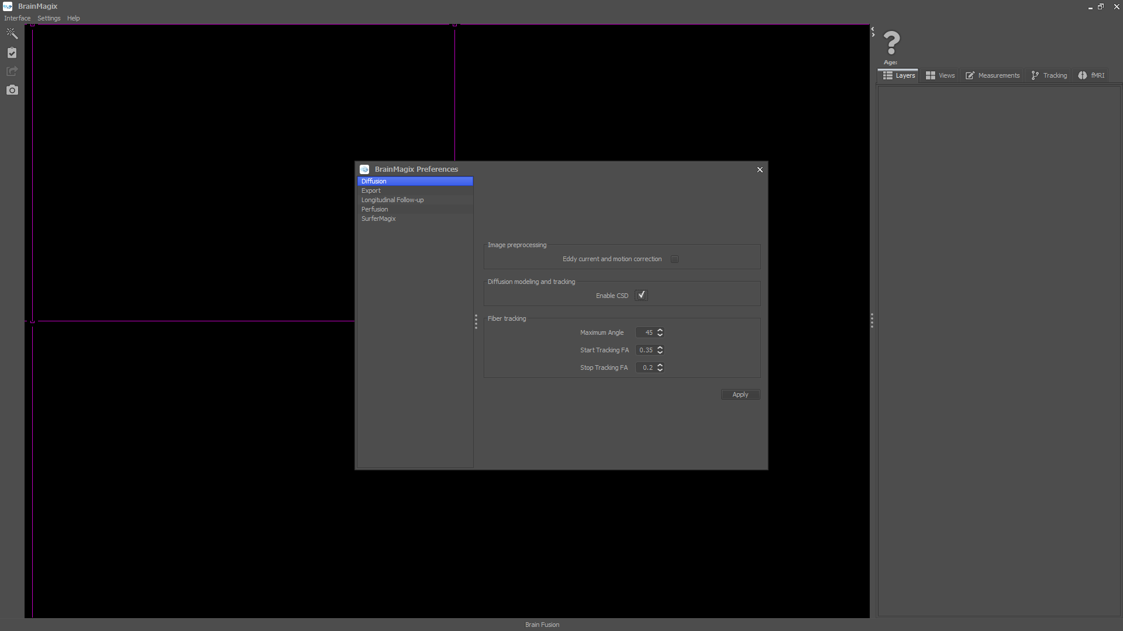Switch to the Views tab
1123x631 pixels.
[x=940, y=75]
